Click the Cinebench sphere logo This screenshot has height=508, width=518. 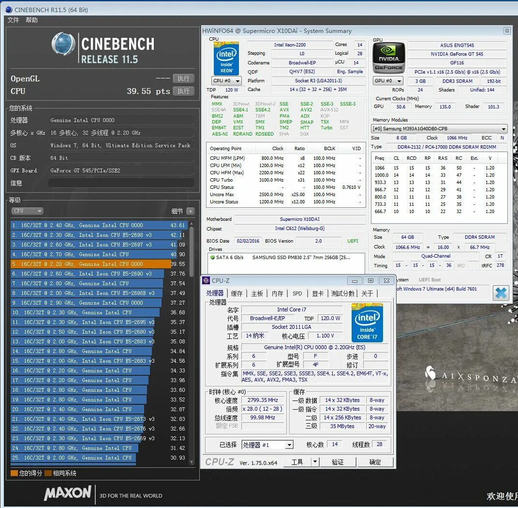pyautogui.click(x=63, y=44)
